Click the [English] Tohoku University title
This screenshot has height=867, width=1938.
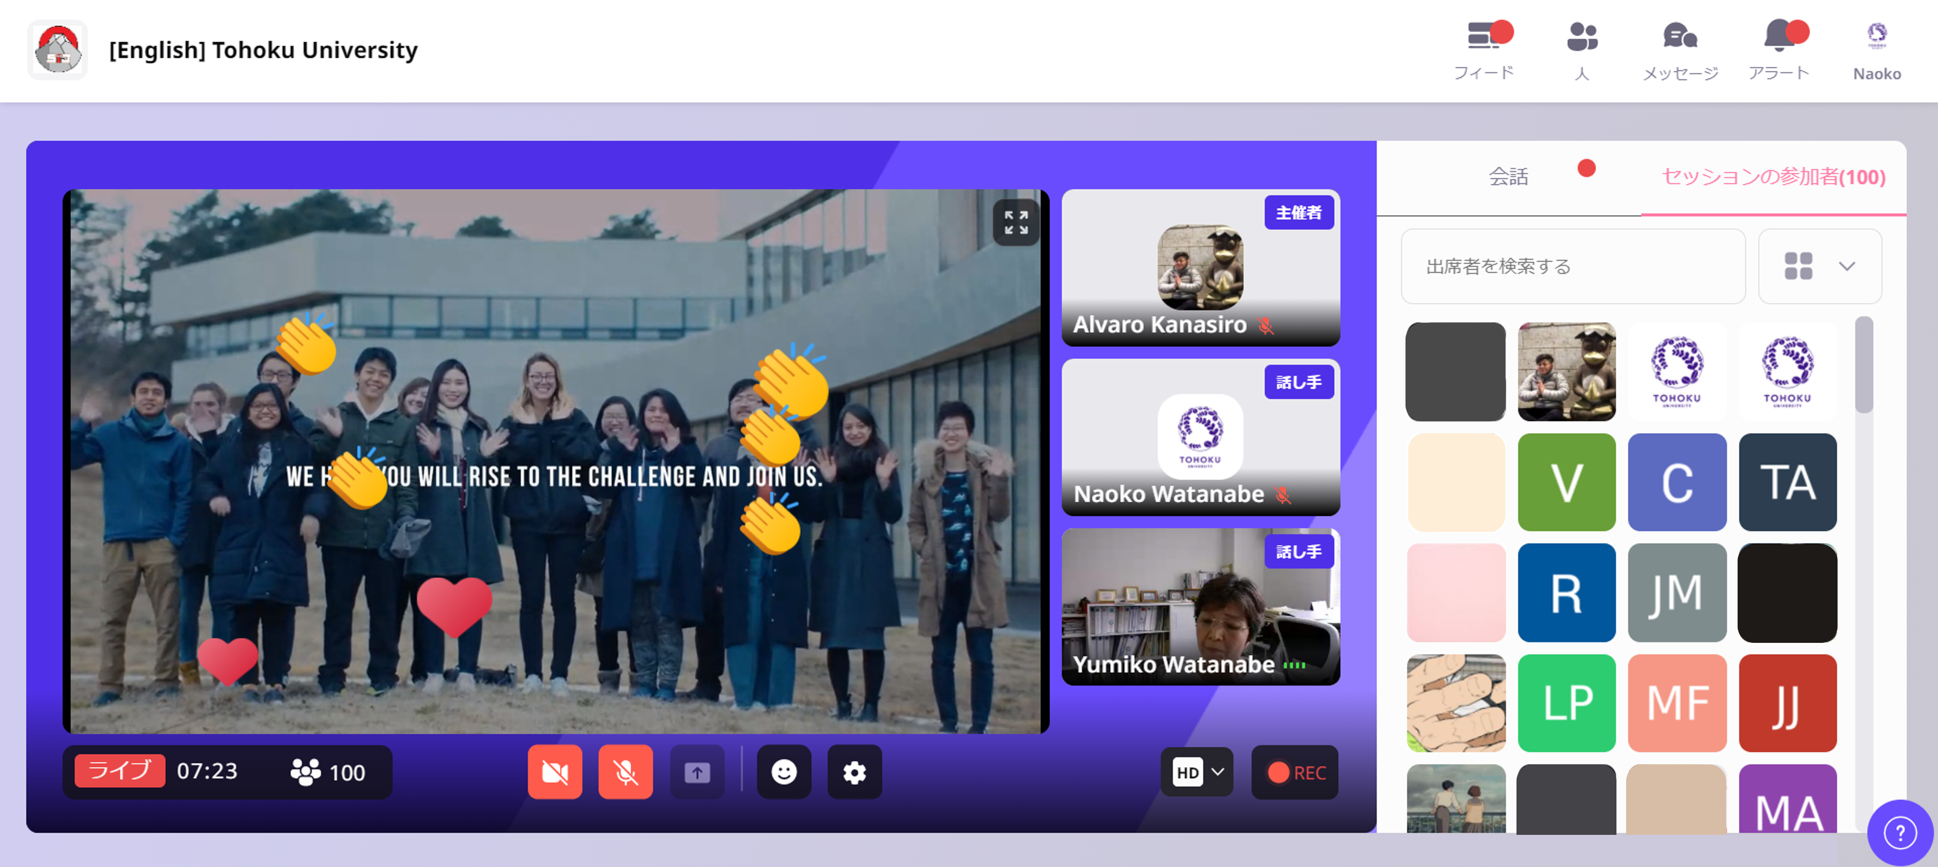coord(263,50)
